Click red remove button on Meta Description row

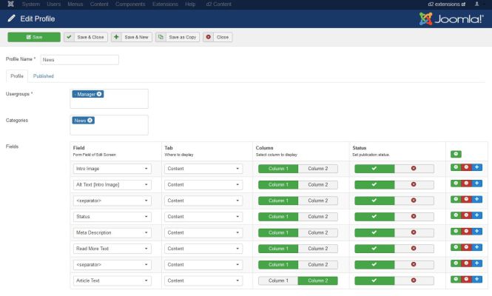click(466, 232)
